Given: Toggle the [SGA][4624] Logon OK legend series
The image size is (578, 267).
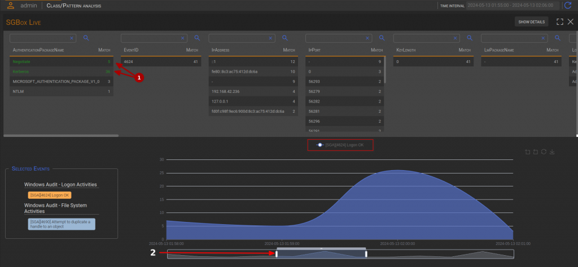Looking at the screenshot, I should tap(340, 145).
